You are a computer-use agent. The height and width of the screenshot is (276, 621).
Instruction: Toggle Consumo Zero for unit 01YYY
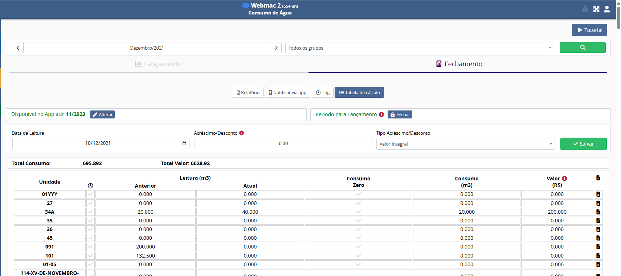click(x=359, y=194)
